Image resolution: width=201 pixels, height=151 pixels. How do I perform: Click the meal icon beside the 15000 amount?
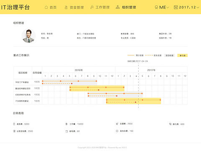[67, 124]
